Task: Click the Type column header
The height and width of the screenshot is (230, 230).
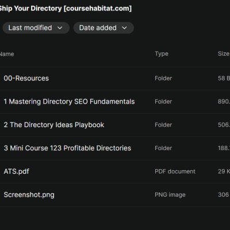Action: click(162, 54)
